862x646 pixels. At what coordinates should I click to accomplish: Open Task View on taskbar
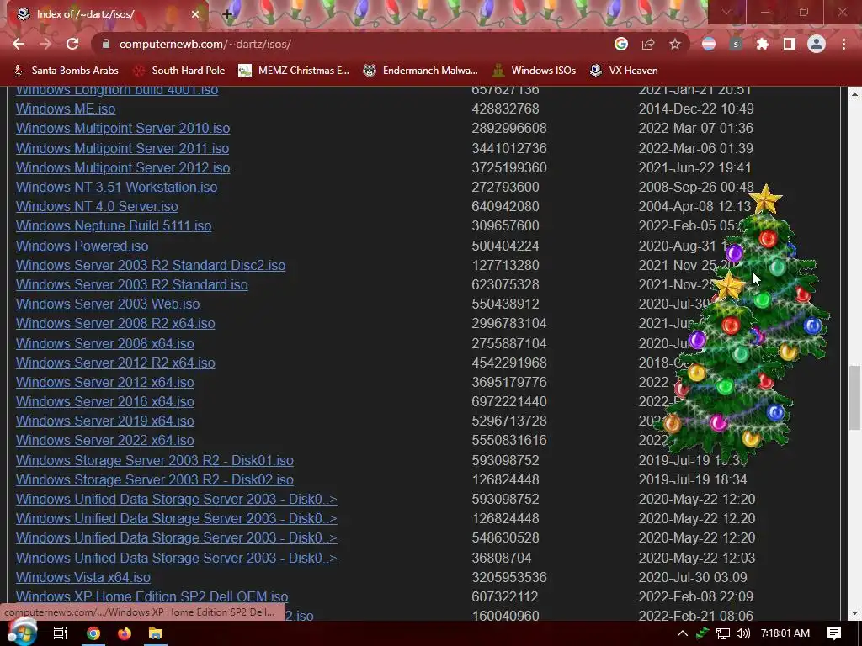click(60, 633)
